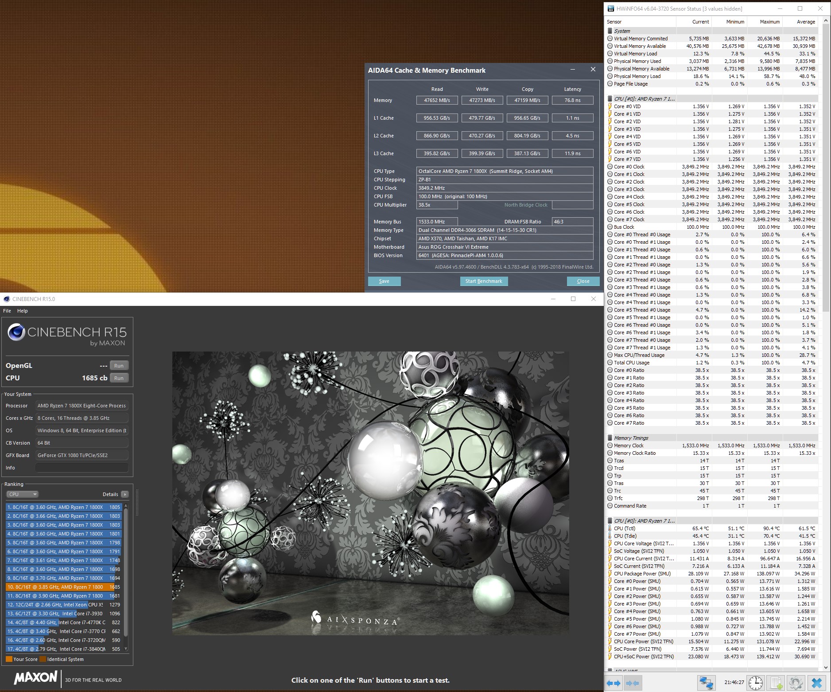Click the HWiNFO clock reset timer icon

click(x=756, y=683)
